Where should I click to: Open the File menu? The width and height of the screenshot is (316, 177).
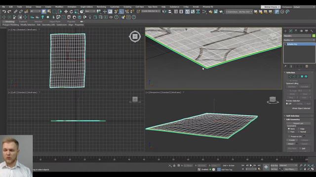[3, 7]
